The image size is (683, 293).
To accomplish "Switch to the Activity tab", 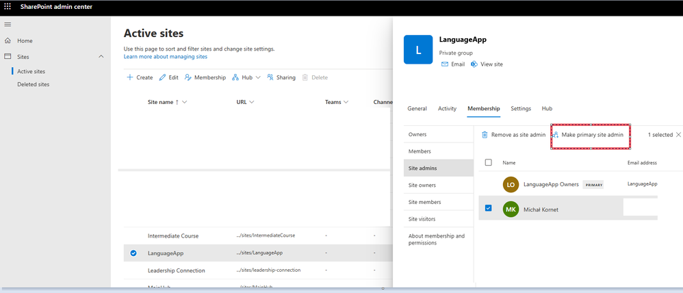I will pos(447,109).
